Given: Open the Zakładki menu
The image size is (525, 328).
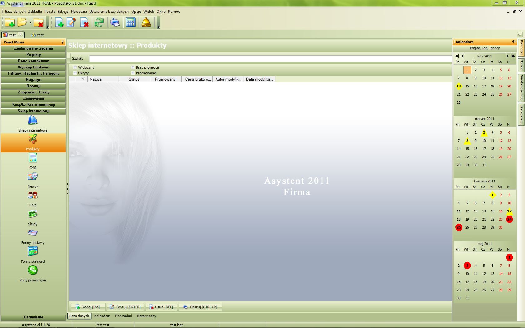Looking at the screenshot, I should [35, 12].
